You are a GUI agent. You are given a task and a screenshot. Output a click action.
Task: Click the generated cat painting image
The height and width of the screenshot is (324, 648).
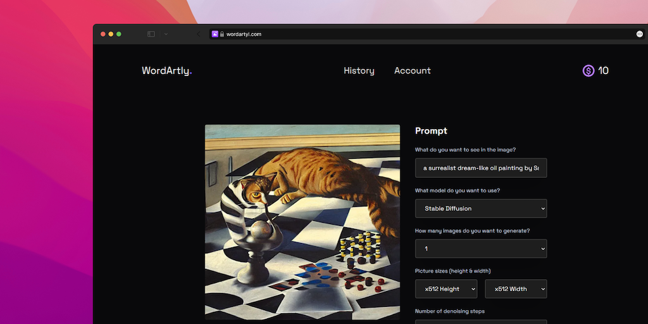tap(302, 221)
